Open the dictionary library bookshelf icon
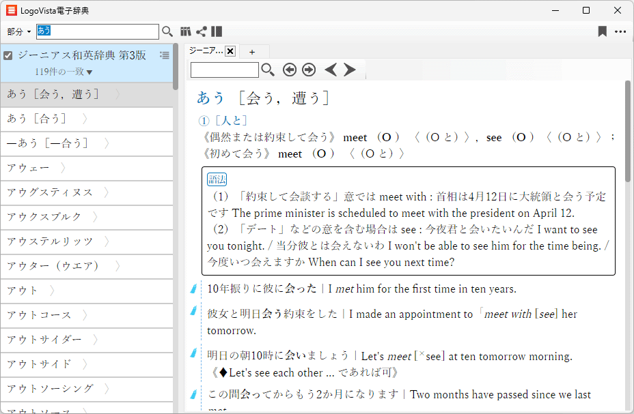 point(186,31)
